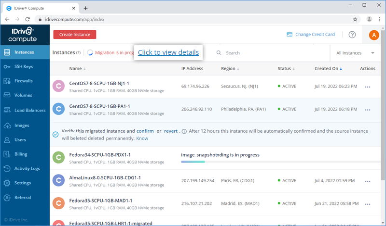Bookmark this page with the star icon
Screen dimensions: 386x226
click(x=355, y=19)
